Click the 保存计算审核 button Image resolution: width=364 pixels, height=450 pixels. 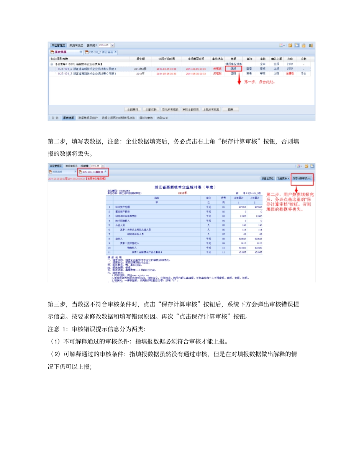click(302, 178)
